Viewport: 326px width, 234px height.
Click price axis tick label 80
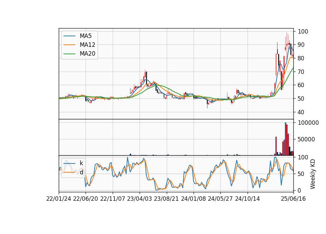coord(301,58)
